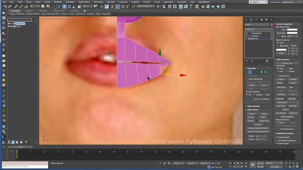Click the Remove vertex button
The height and width of the screenshot is (170, 303).
point(251,114)
